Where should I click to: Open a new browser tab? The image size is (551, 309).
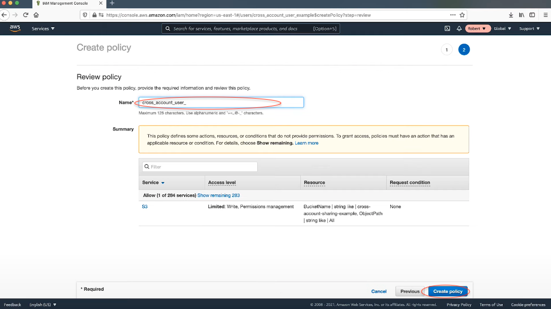click(112, 3)
